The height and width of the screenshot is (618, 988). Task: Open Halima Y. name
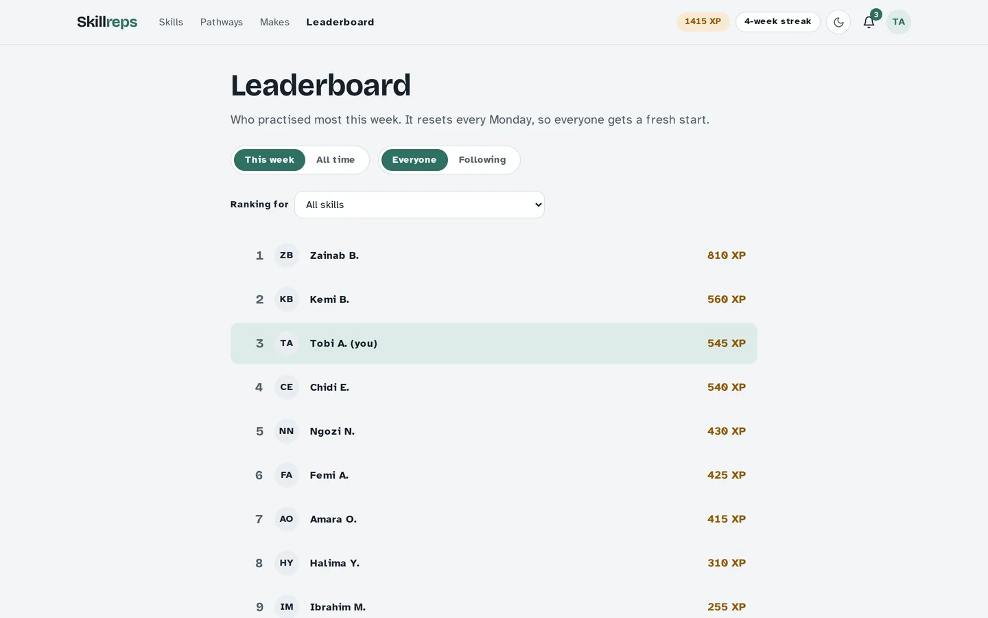point(335,563)
